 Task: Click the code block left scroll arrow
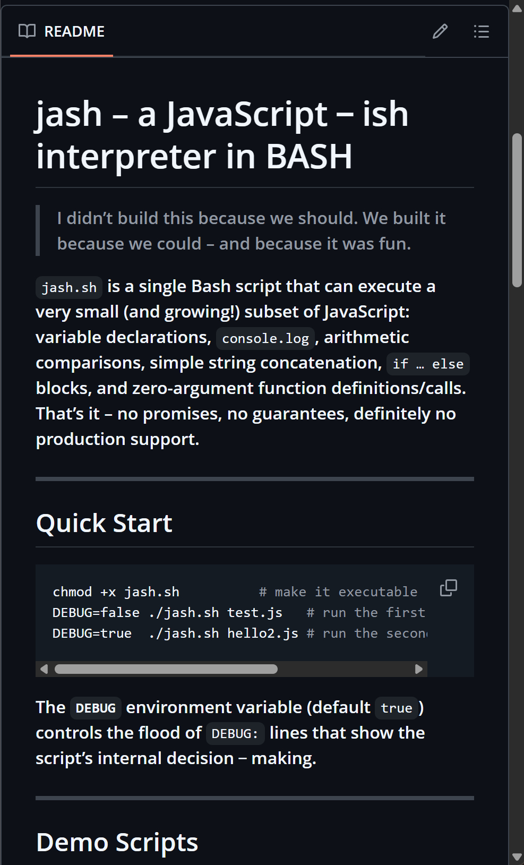pos(44,669)
